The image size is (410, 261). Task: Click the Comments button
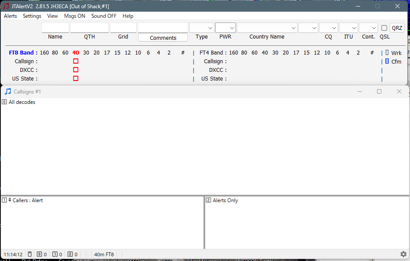click(x=163, y=38)
